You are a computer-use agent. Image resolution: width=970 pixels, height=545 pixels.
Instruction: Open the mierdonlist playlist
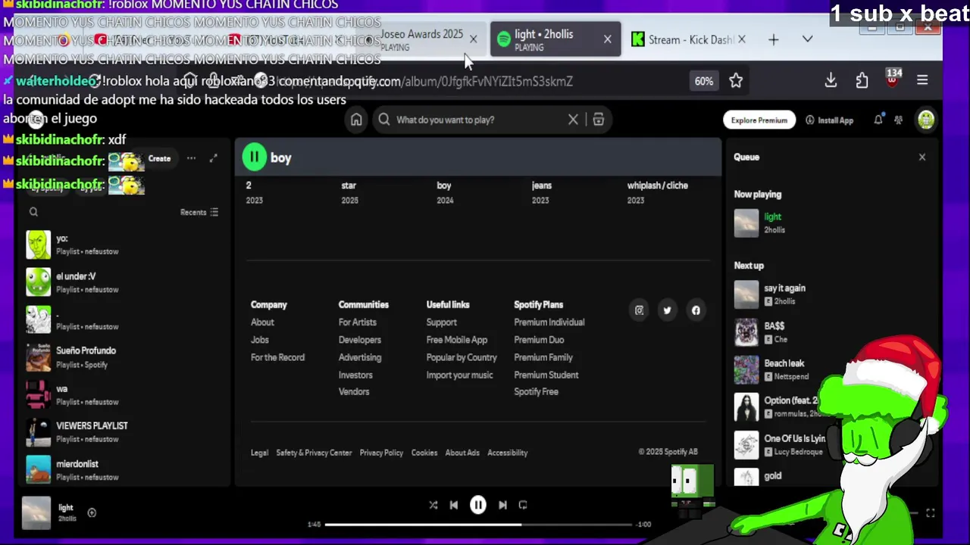pyautogui.click(x=121, y=470)
